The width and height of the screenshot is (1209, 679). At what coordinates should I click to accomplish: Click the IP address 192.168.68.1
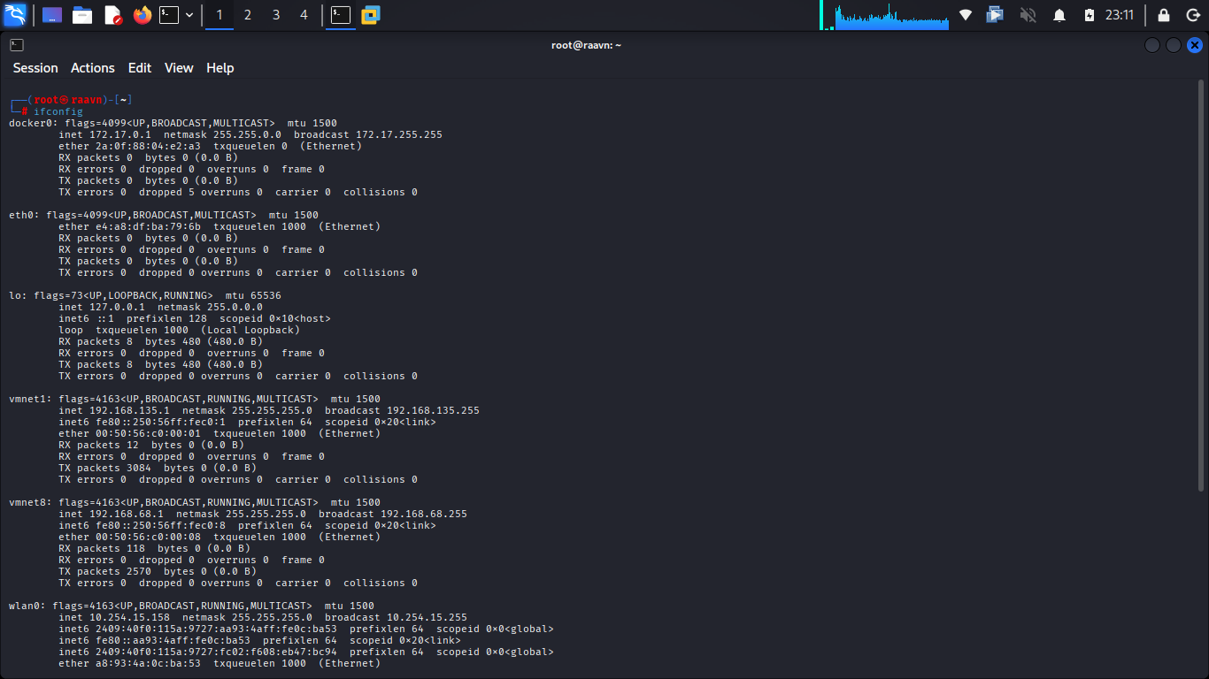point(127,514)
